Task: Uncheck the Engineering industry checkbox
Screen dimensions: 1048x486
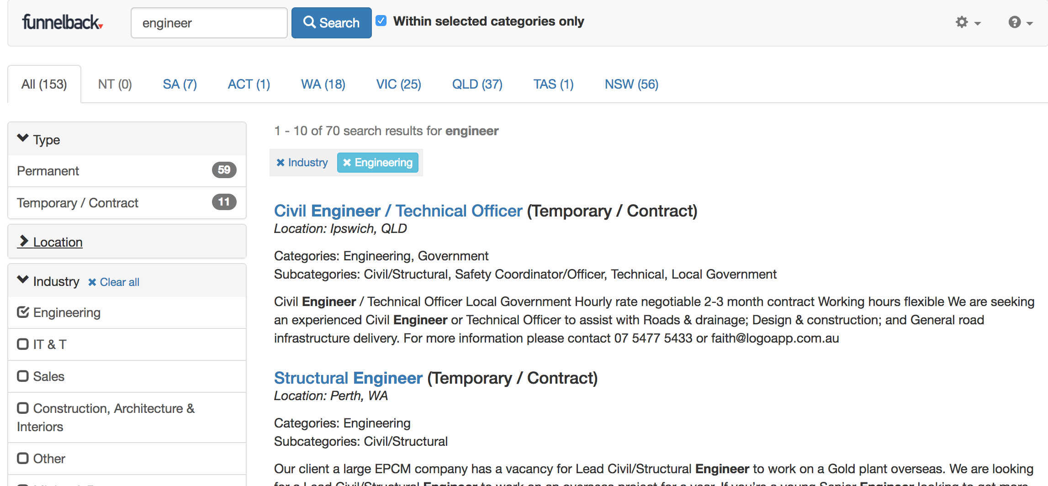Action: pos(23,312)
